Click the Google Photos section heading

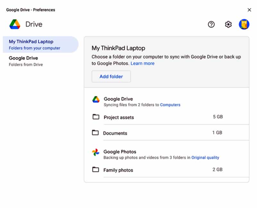pyautogui.click(x=120, y=152)
